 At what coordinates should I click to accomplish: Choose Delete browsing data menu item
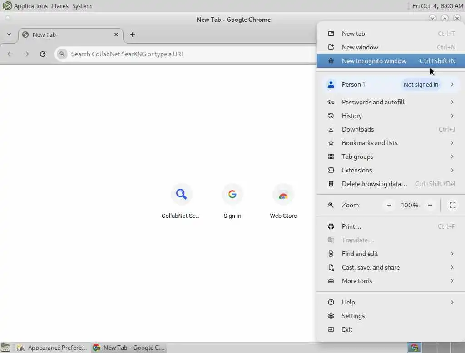point(391,184)
